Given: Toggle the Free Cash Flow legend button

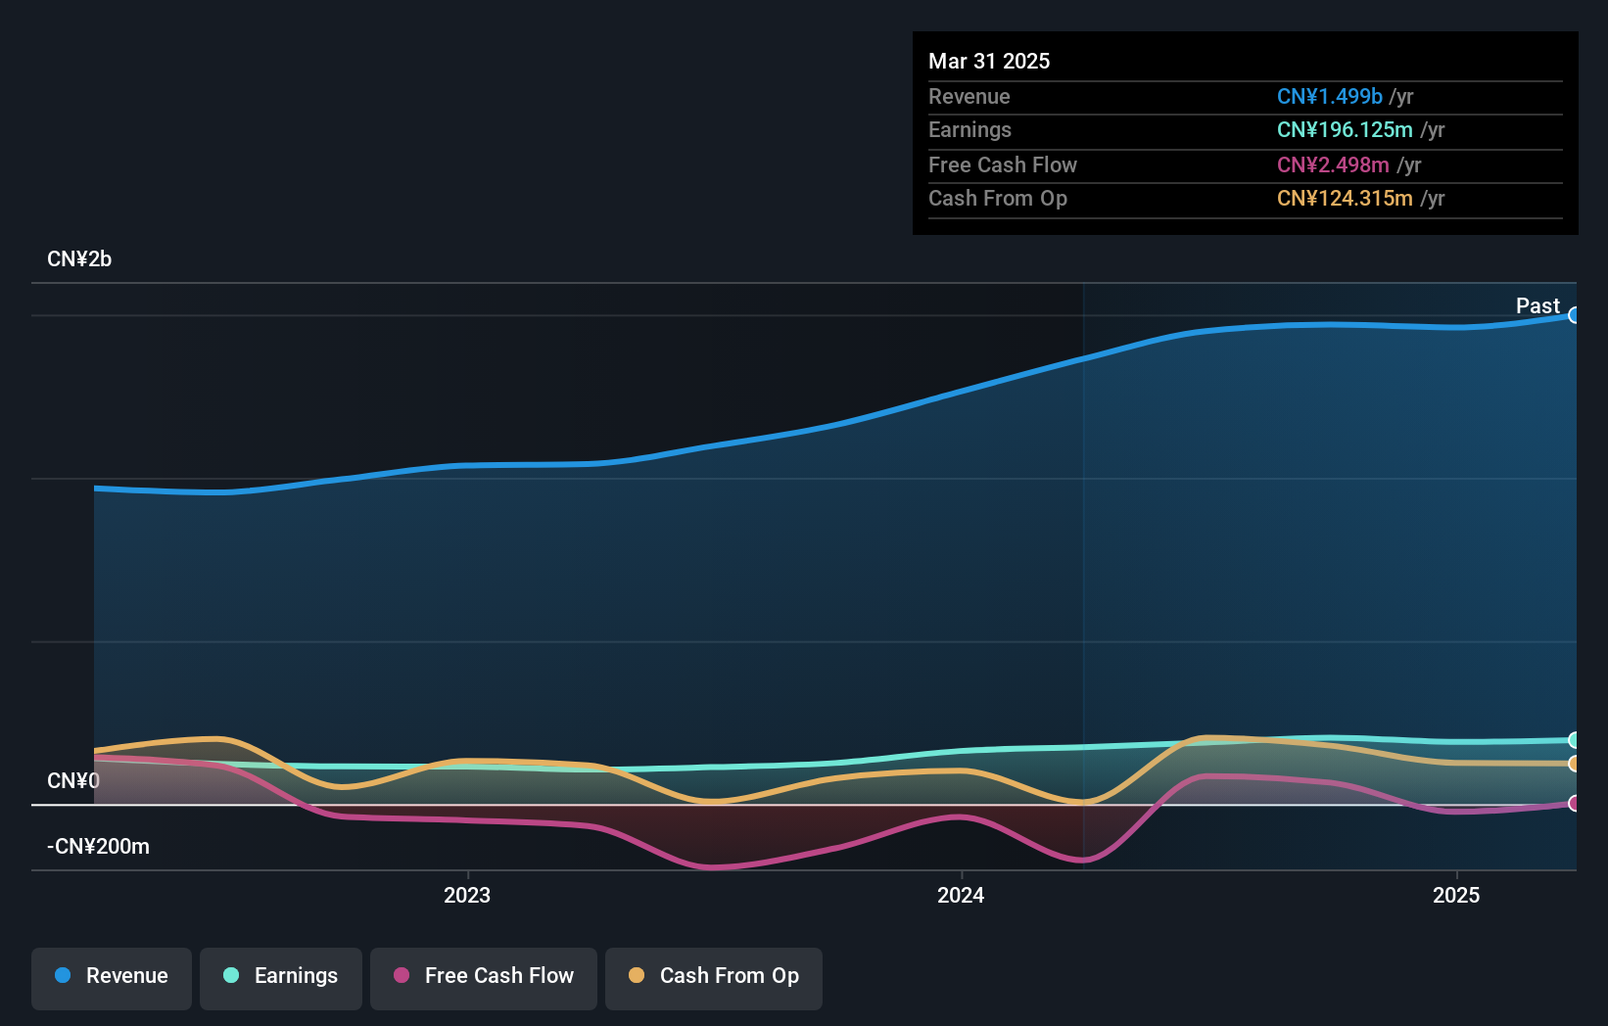Looking at the screenshot, I should (484, 978).
